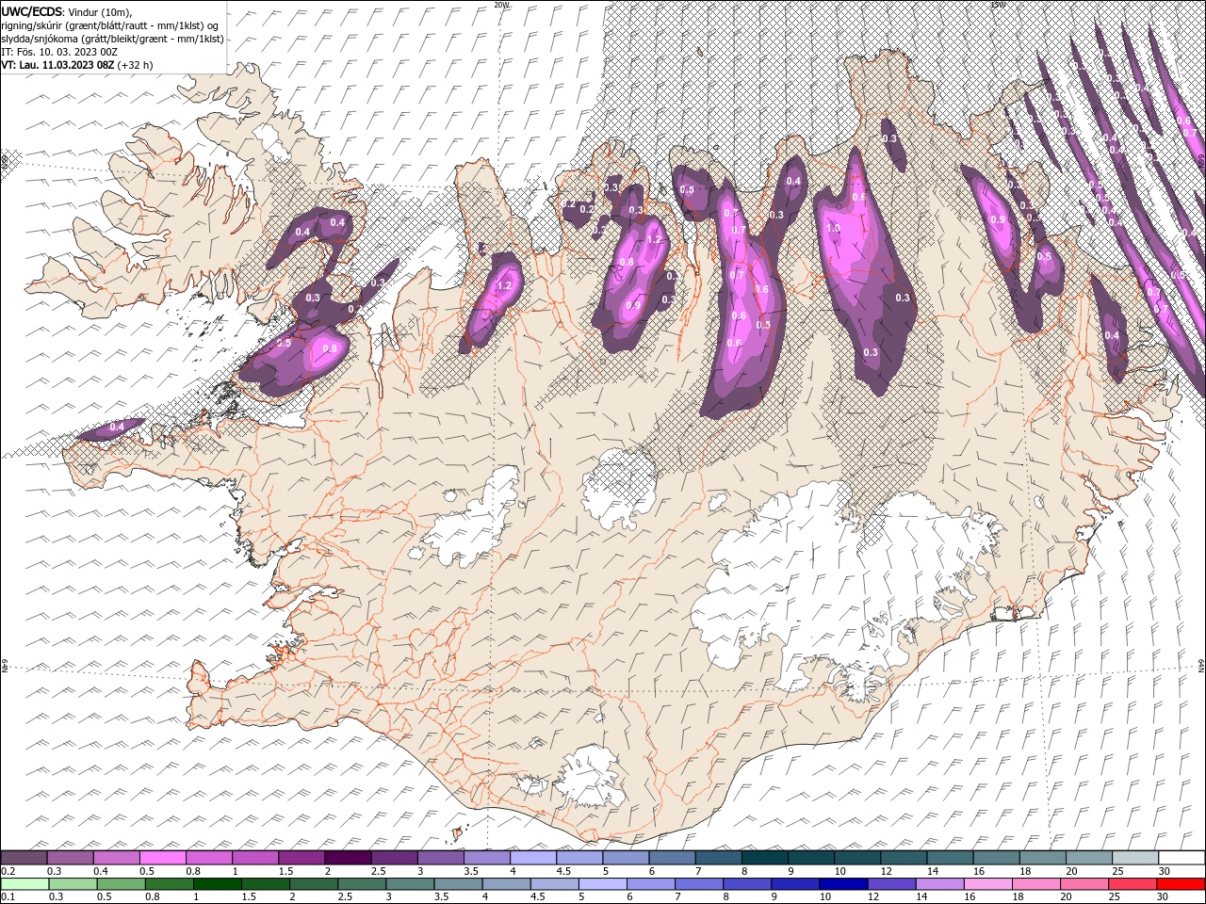Click the purple scale swatch between 0.2 and 0.3
The image size is (1206, 904).
coord(24,858)
